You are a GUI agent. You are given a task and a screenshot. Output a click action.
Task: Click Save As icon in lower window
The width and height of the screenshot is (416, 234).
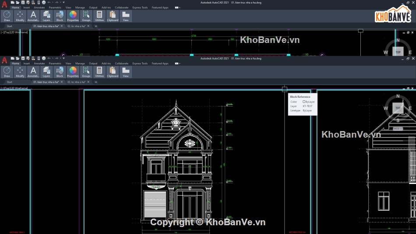click(x=28, y=58)
